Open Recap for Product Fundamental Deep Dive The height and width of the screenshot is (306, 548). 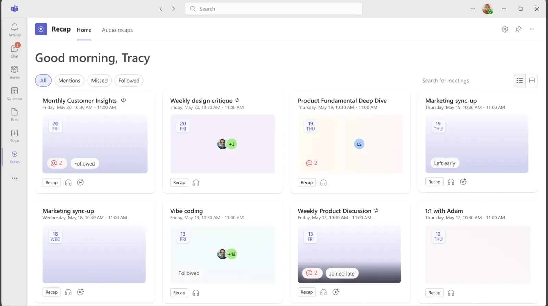[x=307, y=183]
